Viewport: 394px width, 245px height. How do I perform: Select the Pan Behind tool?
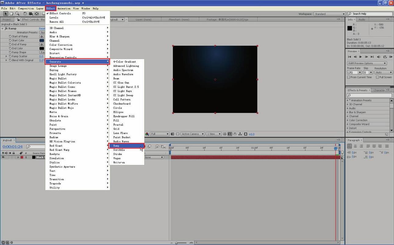pyautogui.click(x=37, y=14)
